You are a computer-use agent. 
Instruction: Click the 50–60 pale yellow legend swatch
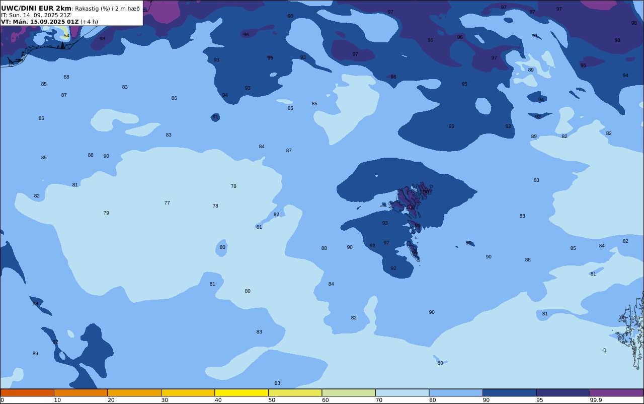pos(295,392)
